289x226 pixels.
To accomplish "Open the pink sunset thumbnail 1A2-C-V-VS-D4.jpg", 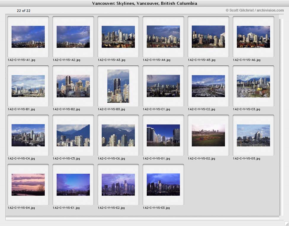I will [28, 185].
